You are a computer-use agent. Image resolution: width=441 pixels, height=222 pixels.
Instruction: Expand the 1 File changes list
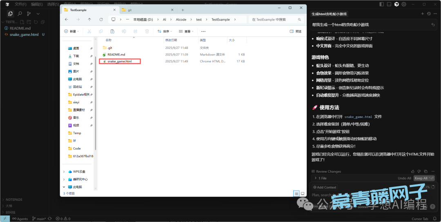[x=316, y=178]
